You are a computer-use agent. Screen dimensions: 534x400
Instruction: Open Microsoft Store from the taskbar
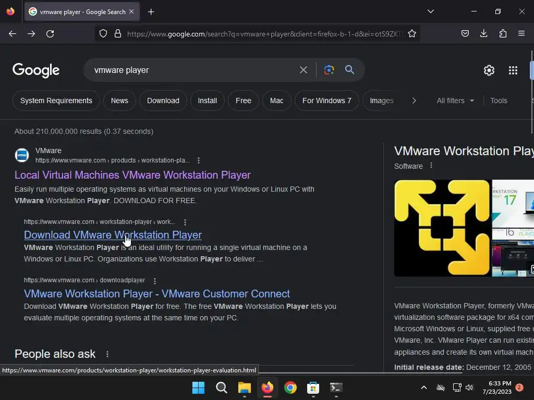pos(313,387)
